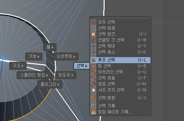The width and height of the screenshot is (184, 121).
Task: Choose 아웃라인 선택 menu entry
Action: coord(121,72)
